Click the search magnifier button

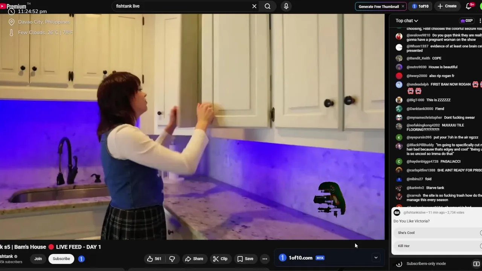tap(267, 6)
